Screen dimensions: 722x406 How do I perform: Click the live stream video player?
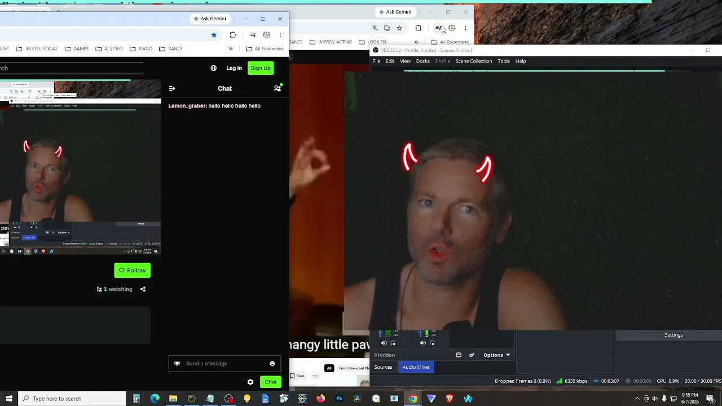(x=80, y=167)
